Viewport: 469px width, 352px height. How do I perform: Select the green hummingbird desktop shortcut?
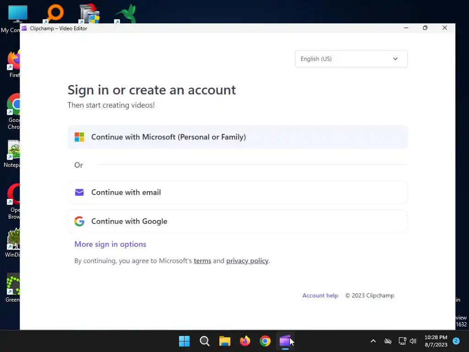tap(125, 14)
